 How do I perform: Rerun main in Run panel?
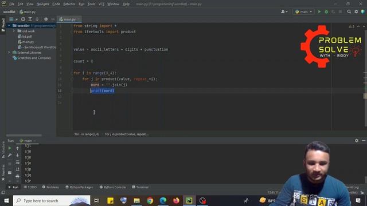10,148
